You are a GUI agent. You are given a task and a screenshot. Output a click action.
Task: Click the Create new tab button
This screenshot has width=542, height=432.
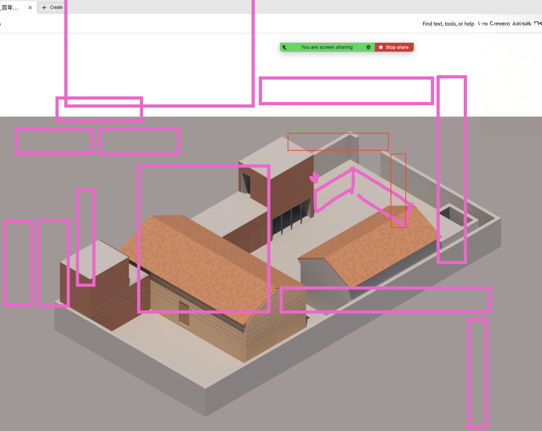point(52,7)
